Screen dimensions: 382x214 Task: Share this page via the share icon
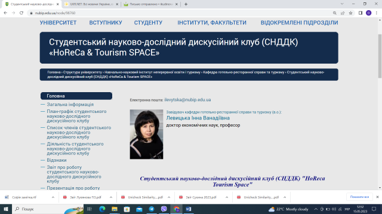(x=343, y=13)
